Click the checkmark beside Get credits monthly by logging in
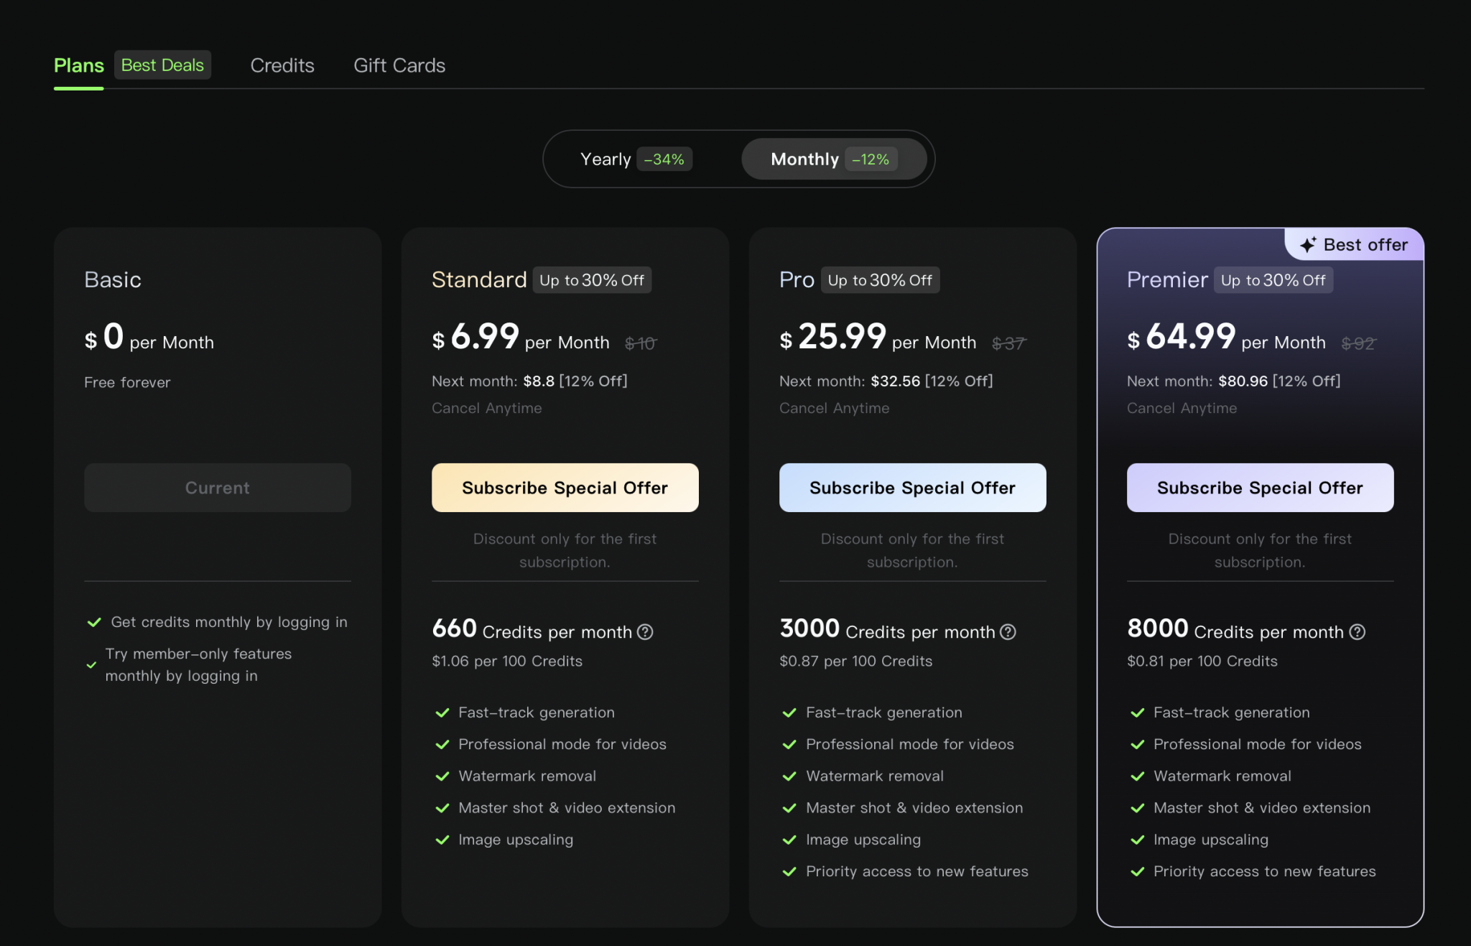Screen dimensions: 1471x946 pyautogui.click(x=94, y=622)
